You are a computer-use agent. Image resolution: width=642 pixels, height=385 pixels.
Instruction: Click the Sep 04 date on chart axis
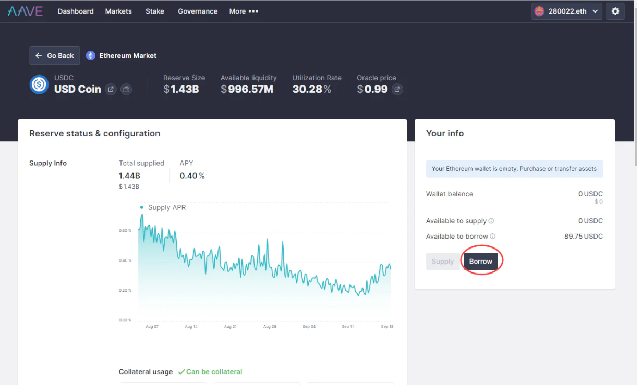point(309,327)
